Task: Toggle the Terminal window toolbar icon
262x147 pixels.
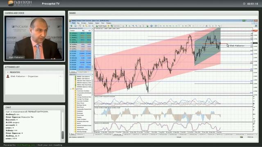Action: click(x=90, y=26)
